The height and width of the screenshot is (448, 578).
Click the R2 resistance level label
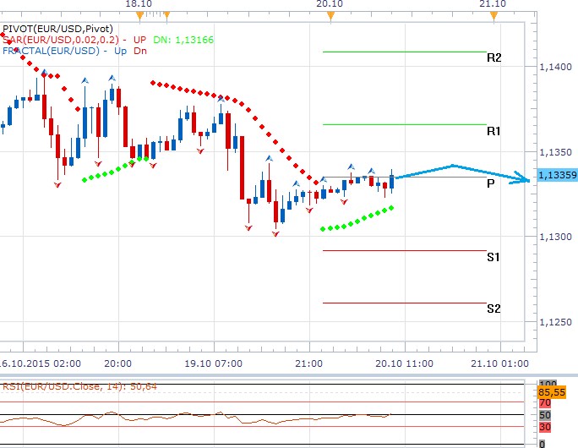[x=494, y=58]
